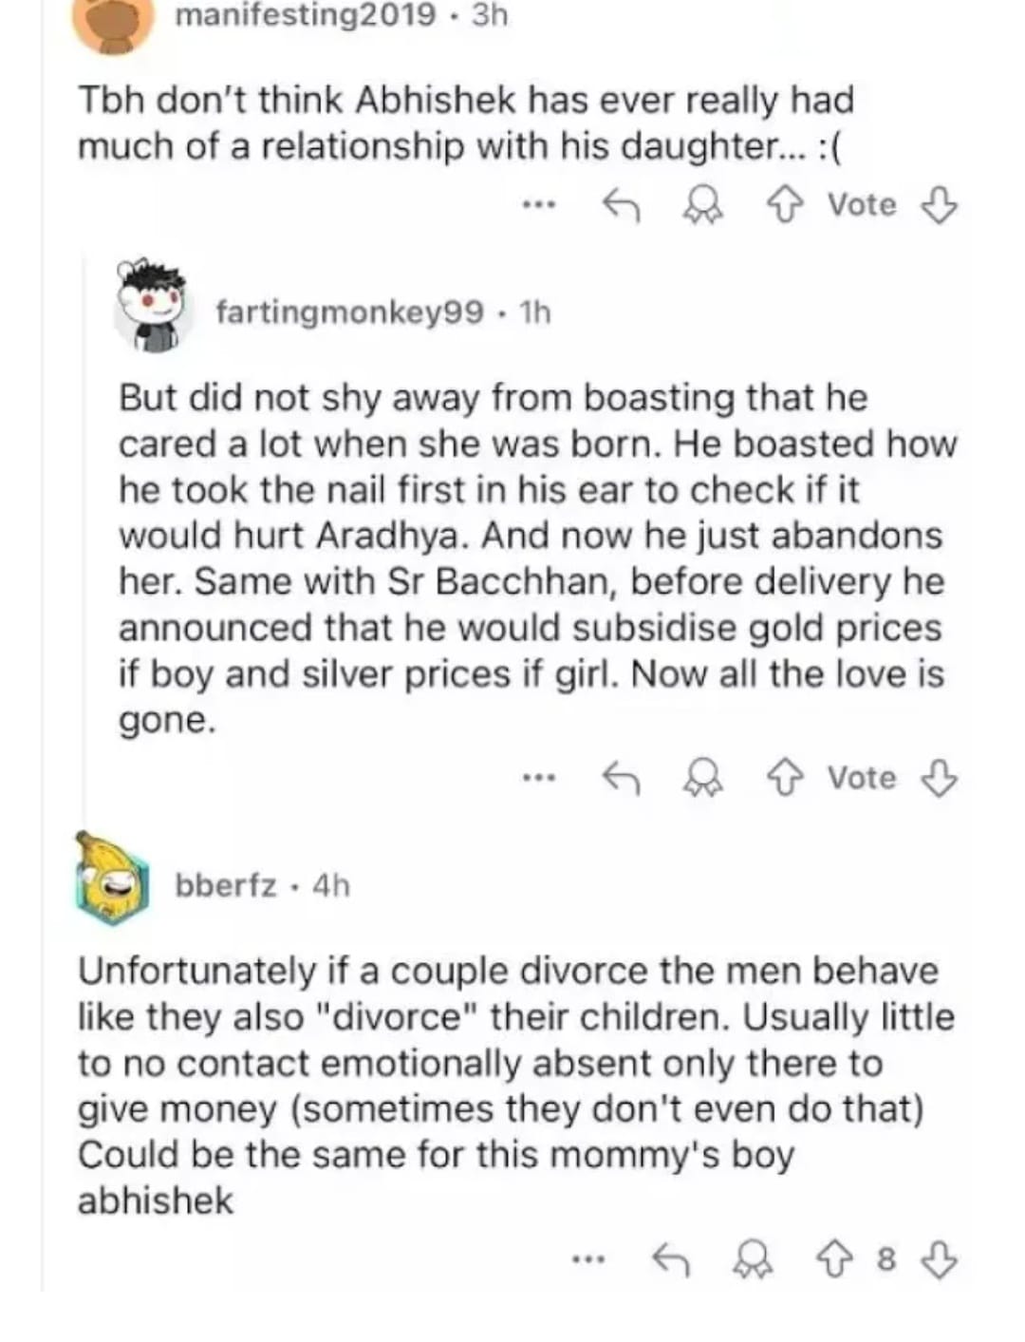Click fartingmonkey99's snoo avatar
This screenshot has height=1342, width=1025.
(x=153, y=306)
